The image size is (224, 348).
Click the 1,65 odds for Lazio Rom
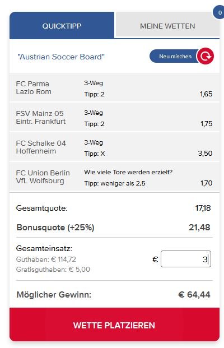click(x=206, y=94)
